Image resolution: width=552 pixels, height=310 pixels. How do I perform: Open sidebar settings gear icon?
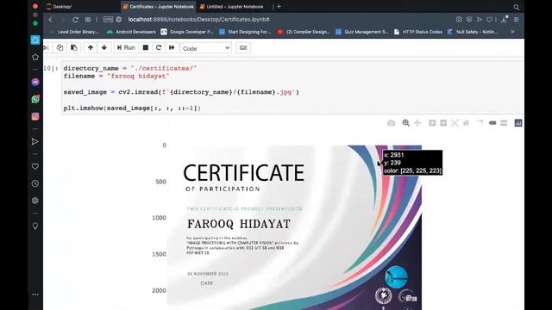[35, 201]
